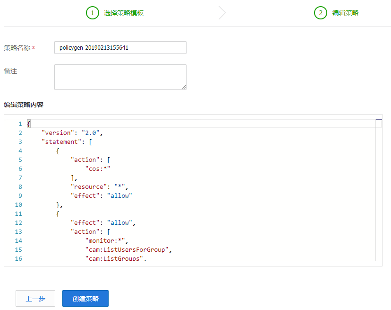The width and height of the screenshot is (391, 310).
Task: Go to the 选择策略模板 step label
Action: tap(124, 13)
